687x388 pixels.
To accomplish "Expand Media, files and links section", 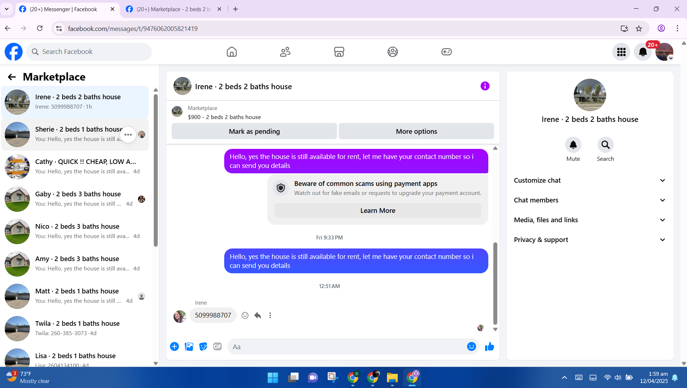I will pos(590,220).
